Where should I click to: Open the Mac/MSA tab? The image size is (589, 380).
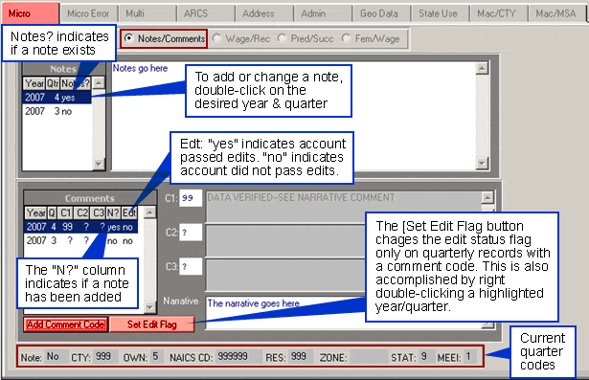(x=557, y=13)
